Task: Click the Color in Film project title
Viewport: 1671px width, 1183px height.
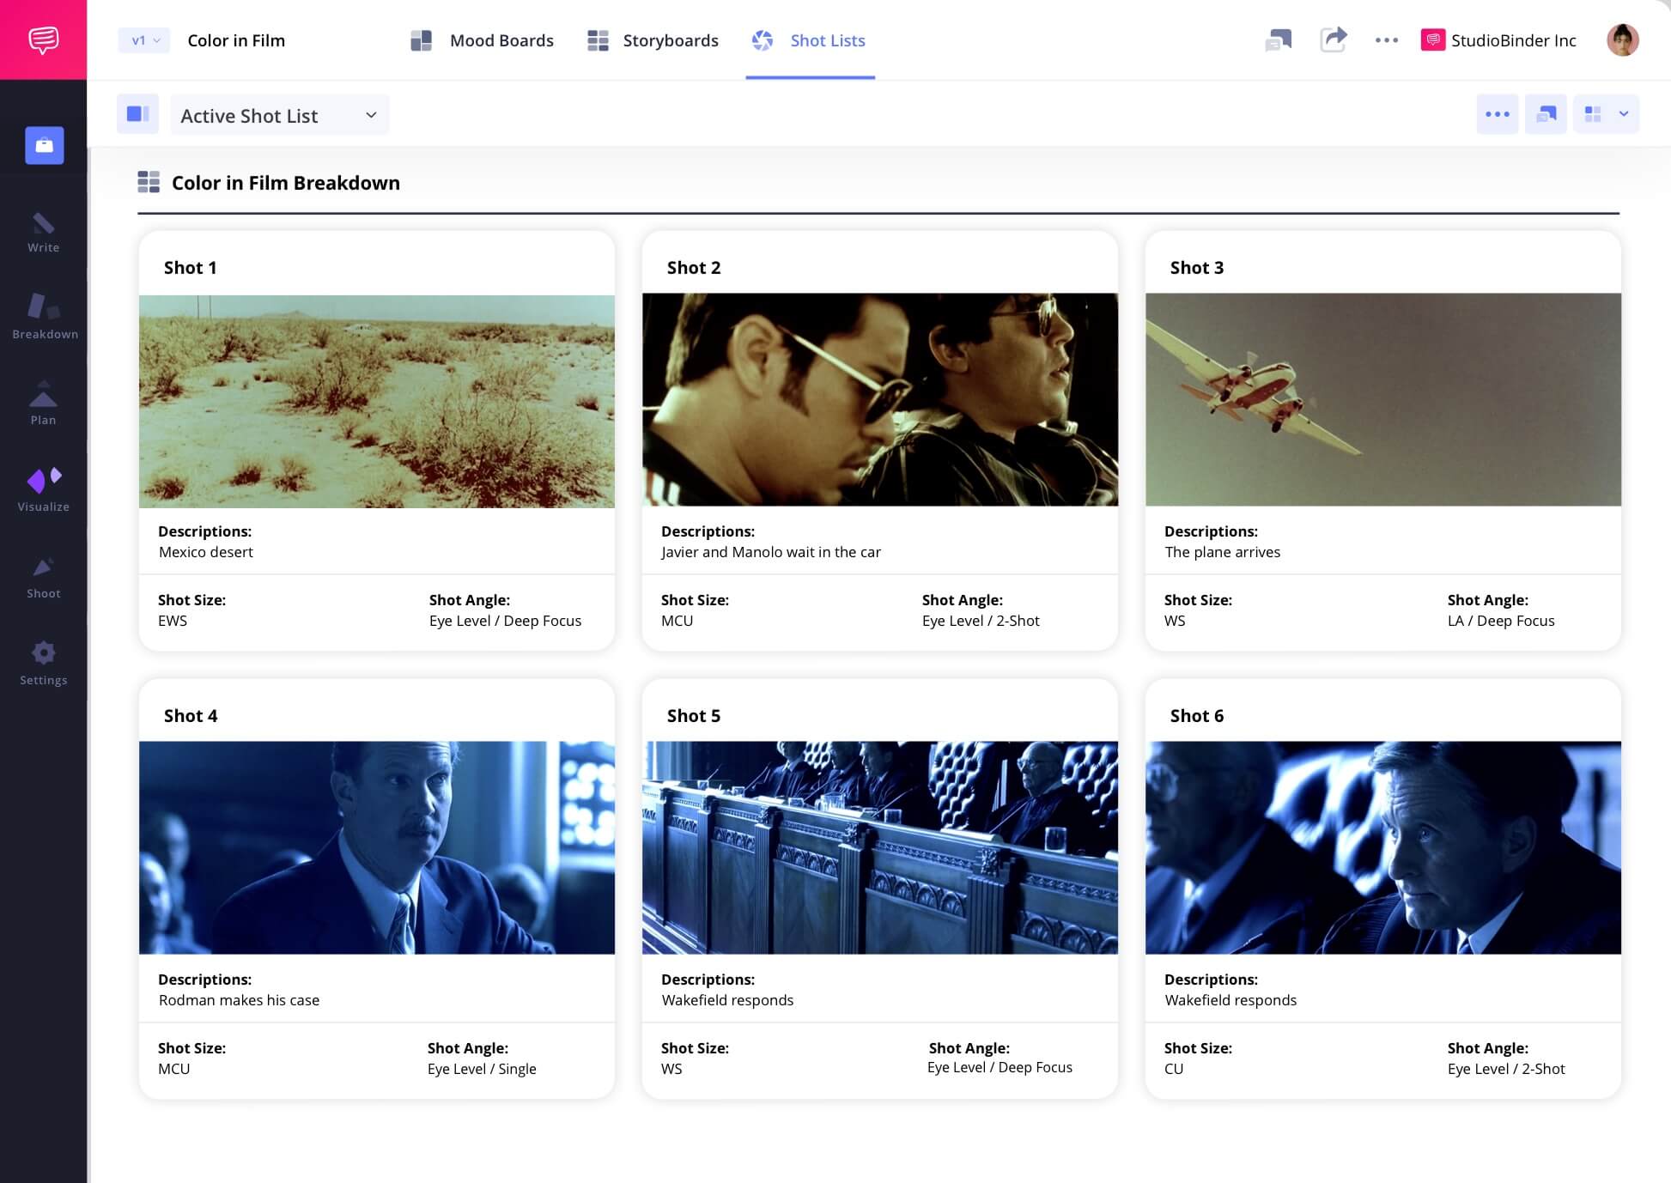Action: 237,40
